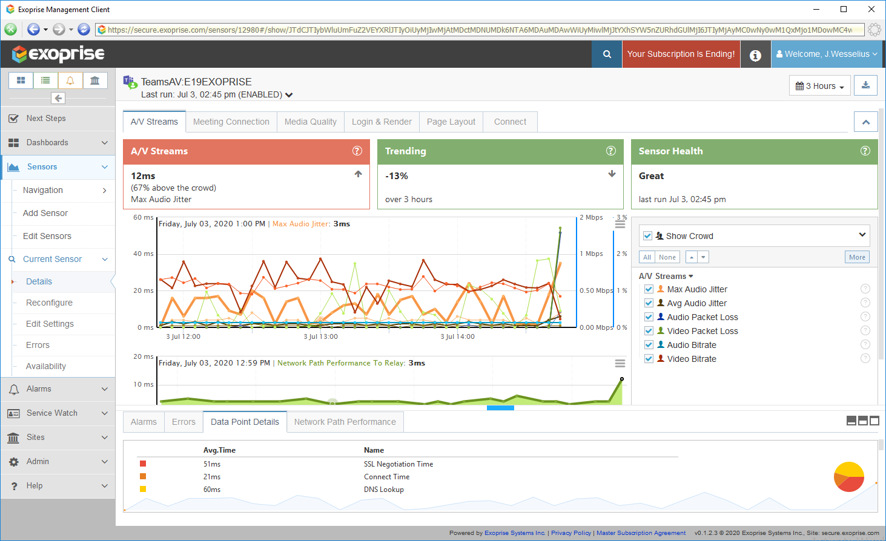Disable the Video Bitrate checkbox
Image resolution: width=886 pixels, height=541 pixels.
pos(649,359)
